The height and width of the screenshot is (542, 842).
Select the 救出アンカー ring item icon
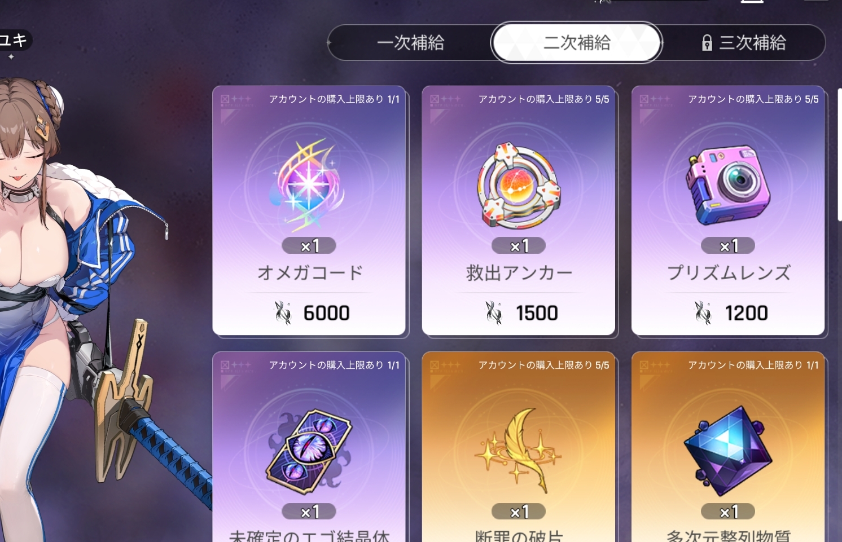[519, 185]
